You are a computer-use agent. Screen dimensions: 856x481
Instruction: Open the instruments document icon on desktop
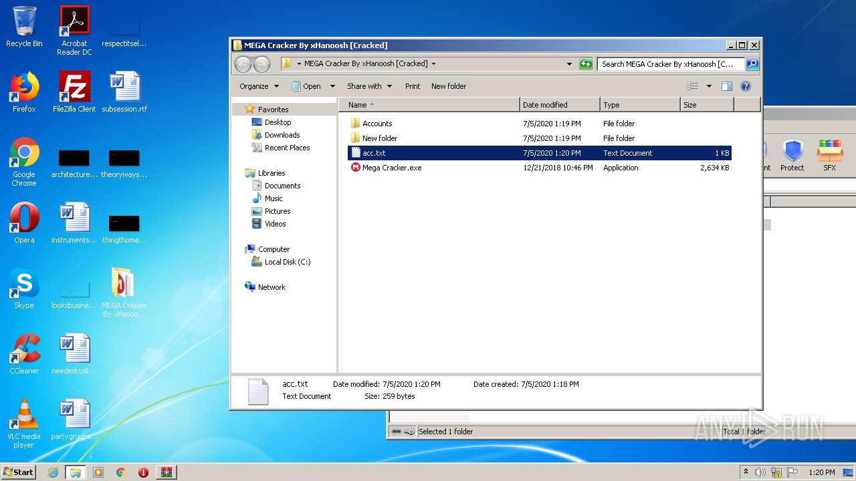tap(74, 223)
